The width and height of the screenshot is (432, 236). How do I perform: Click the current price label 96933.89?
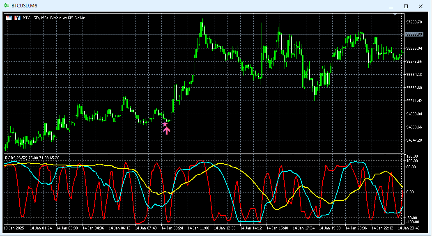coord(414,34)
